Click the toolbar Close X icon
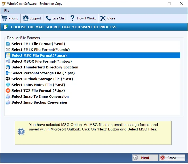188x164 pixels. pyautogui.click(x=103, y=18)
